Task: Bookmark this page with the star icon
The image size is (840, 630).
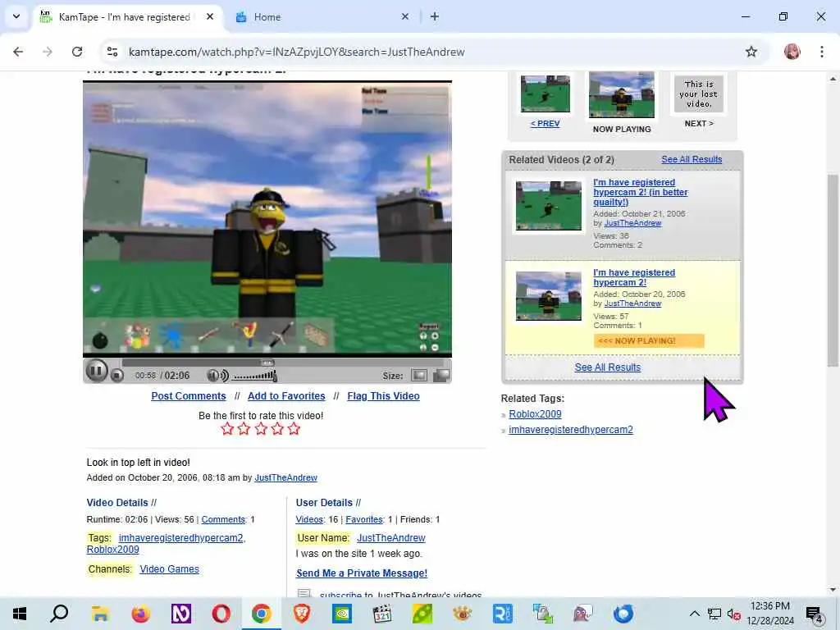Action: pos(751,52)
